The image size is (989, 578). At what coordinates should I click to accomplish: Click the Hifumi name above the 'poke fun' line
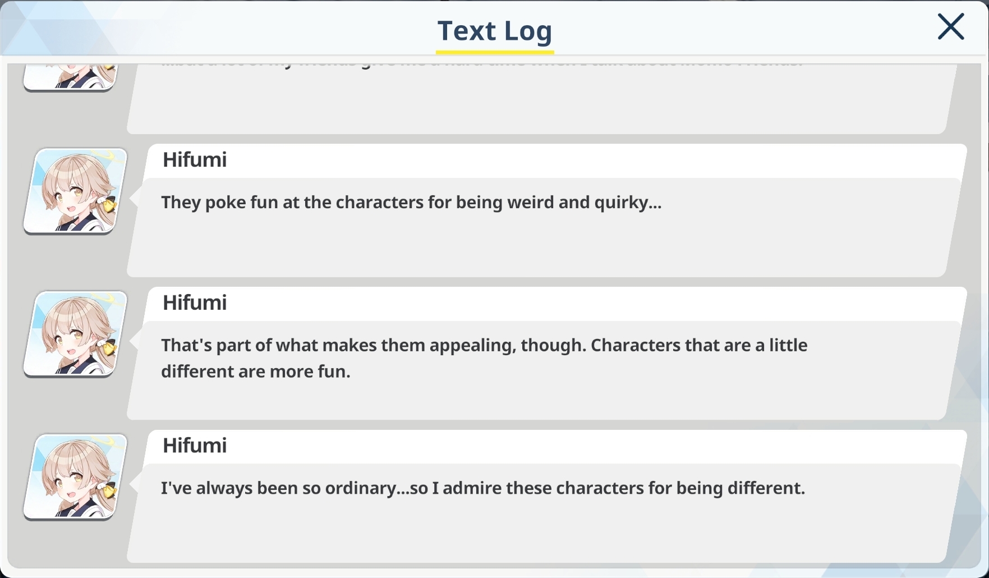[x=195, y=159]
